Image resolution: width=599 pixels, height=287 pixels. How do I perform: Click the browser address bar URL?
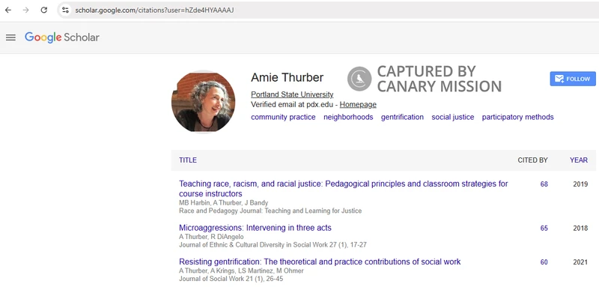[x=154, y=10]
